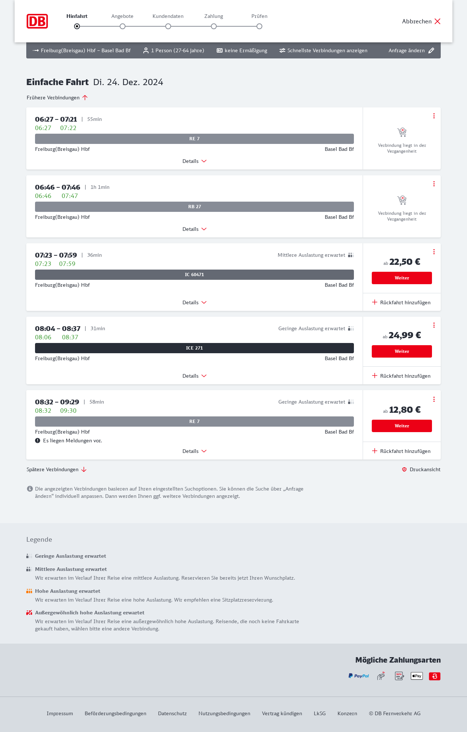The width and height of the screenshot is (467, 732).
Task: Click the Apple Pay icon
Action: click(x=417, y=676)
